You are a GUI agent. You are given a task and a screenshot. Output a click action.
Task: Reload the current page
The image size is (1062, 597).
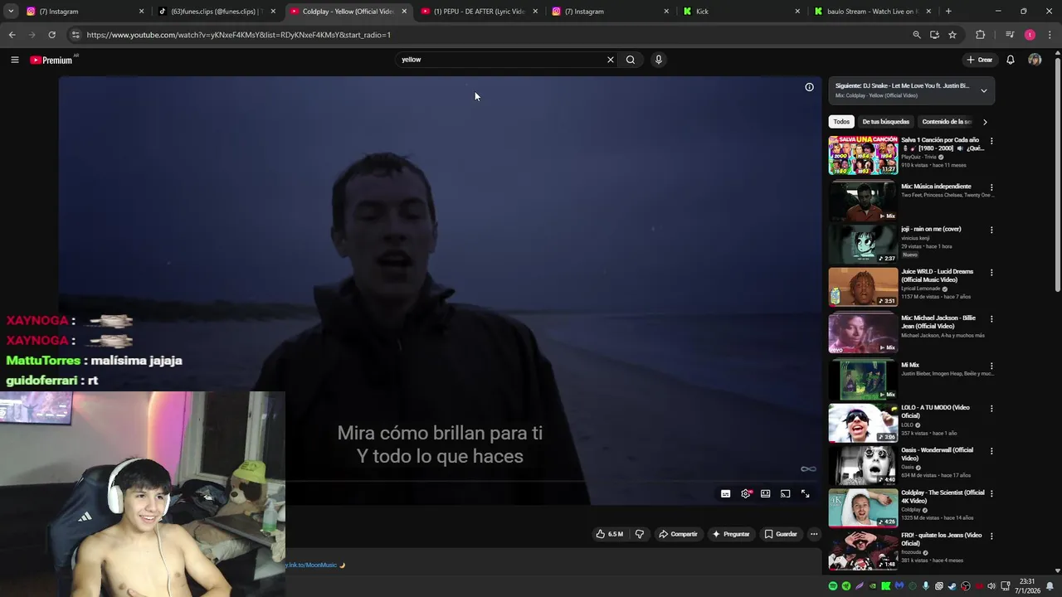pyautogui.click(x=51, y=35)
